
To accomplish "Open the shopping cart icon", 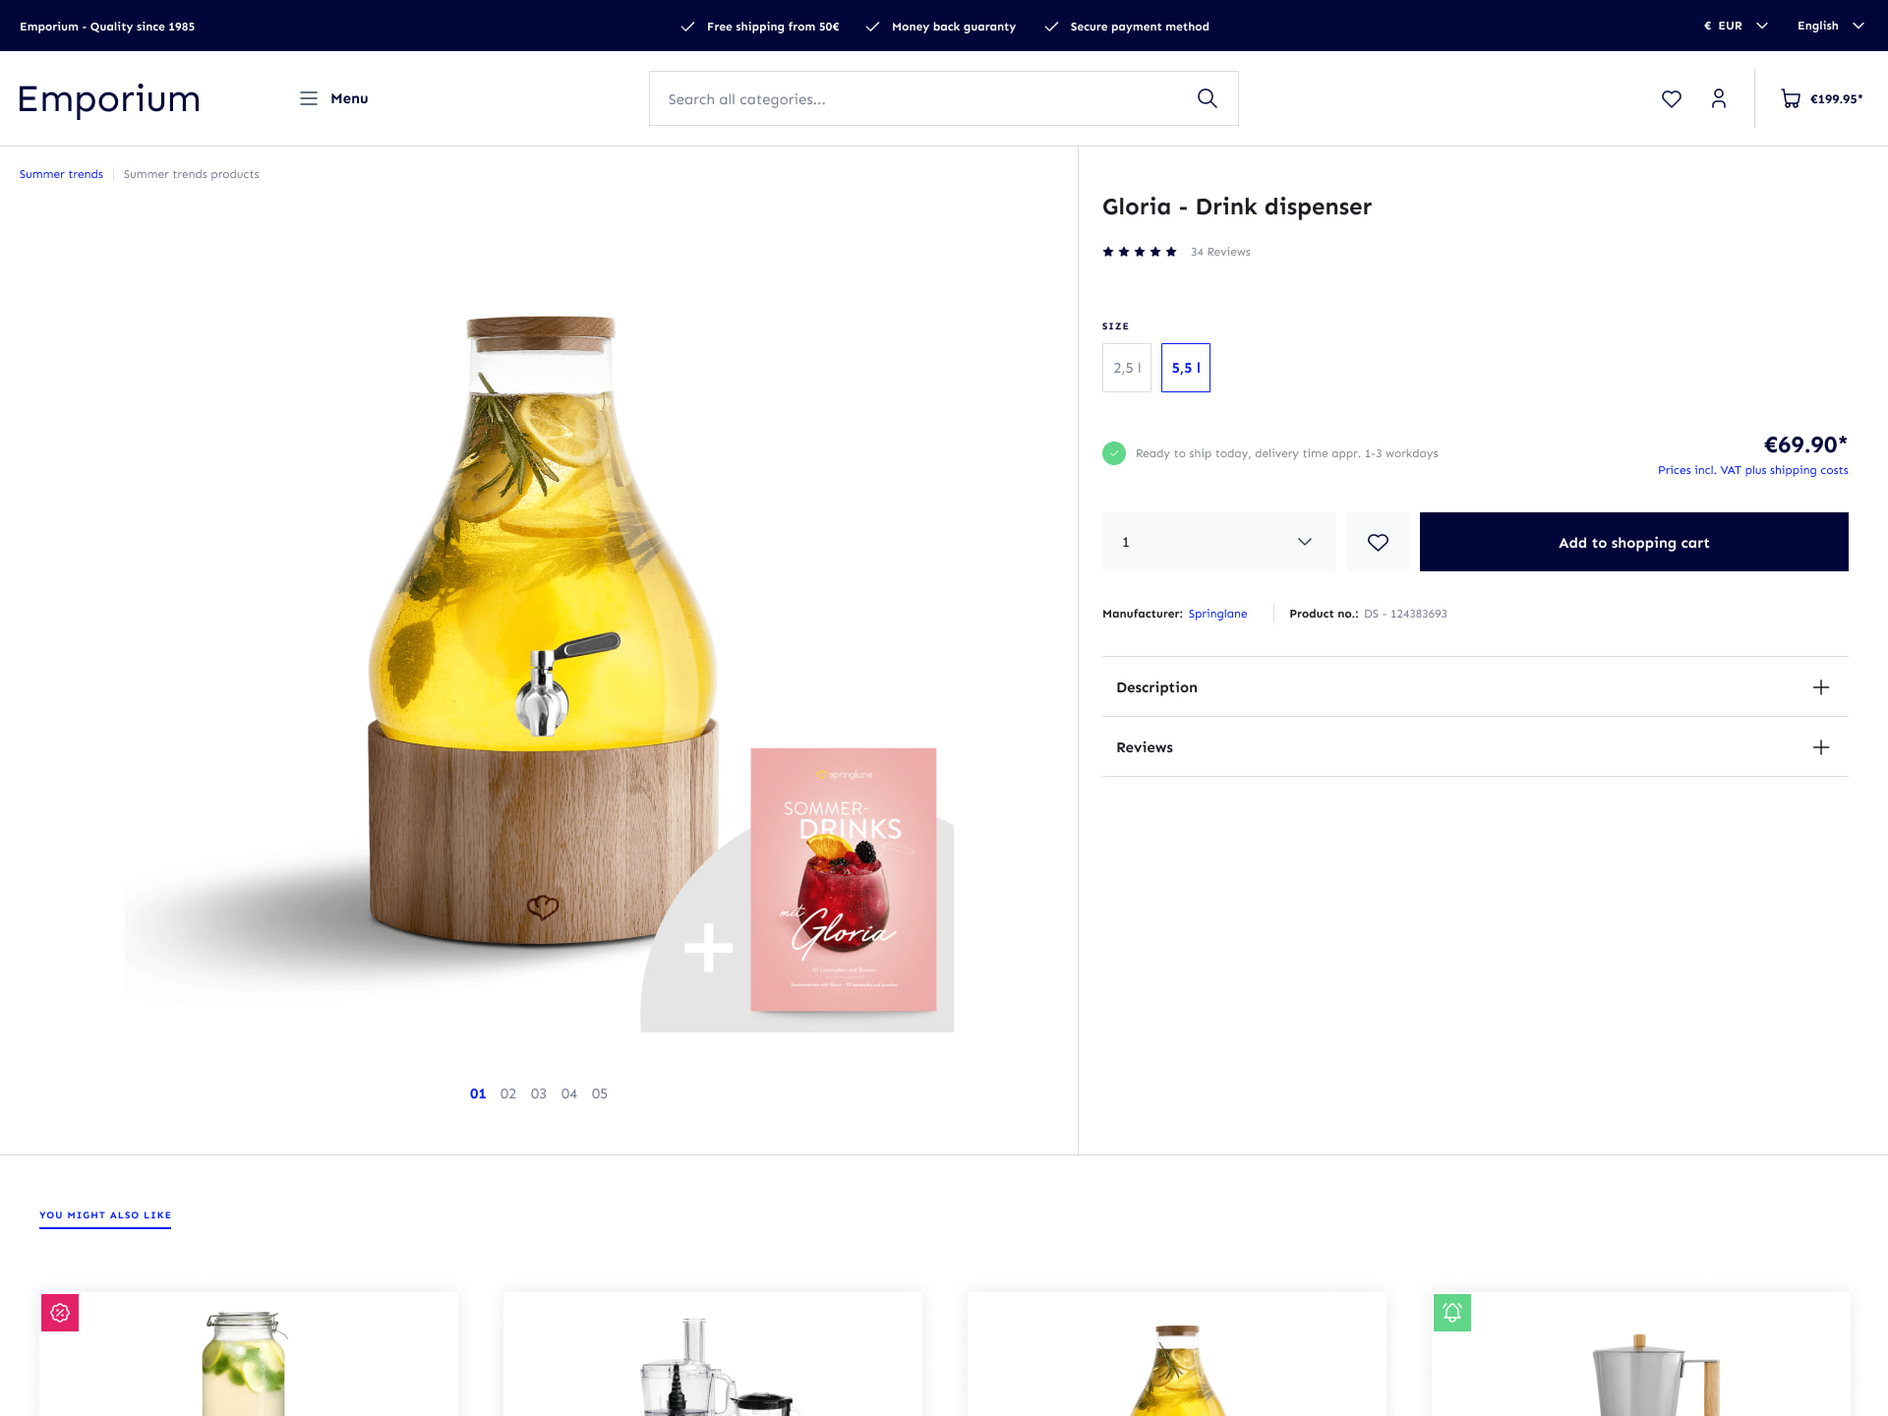I will tap(1791, 98).
